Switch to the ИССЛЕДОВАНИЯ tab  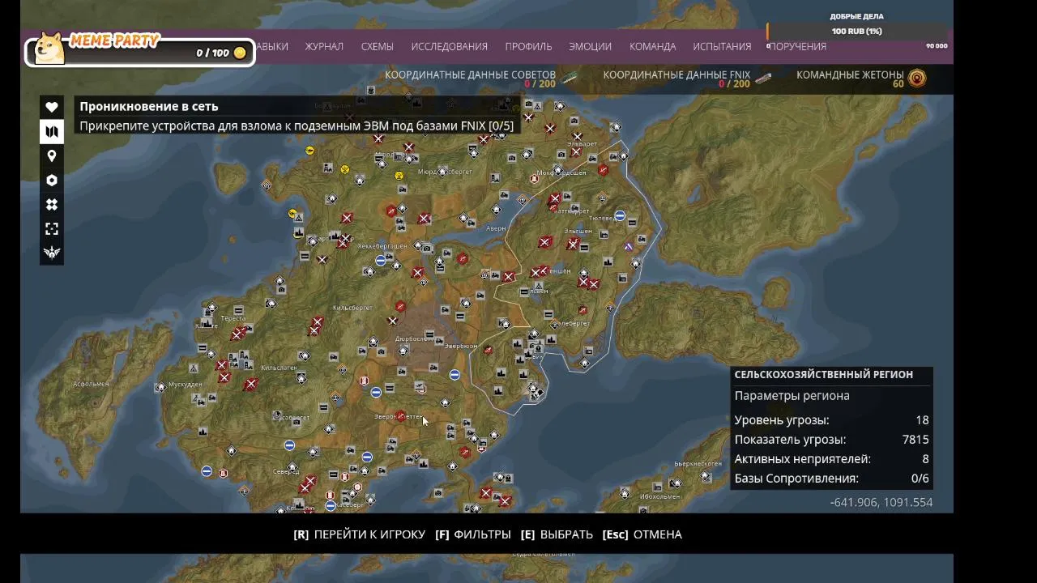(449, 46)
